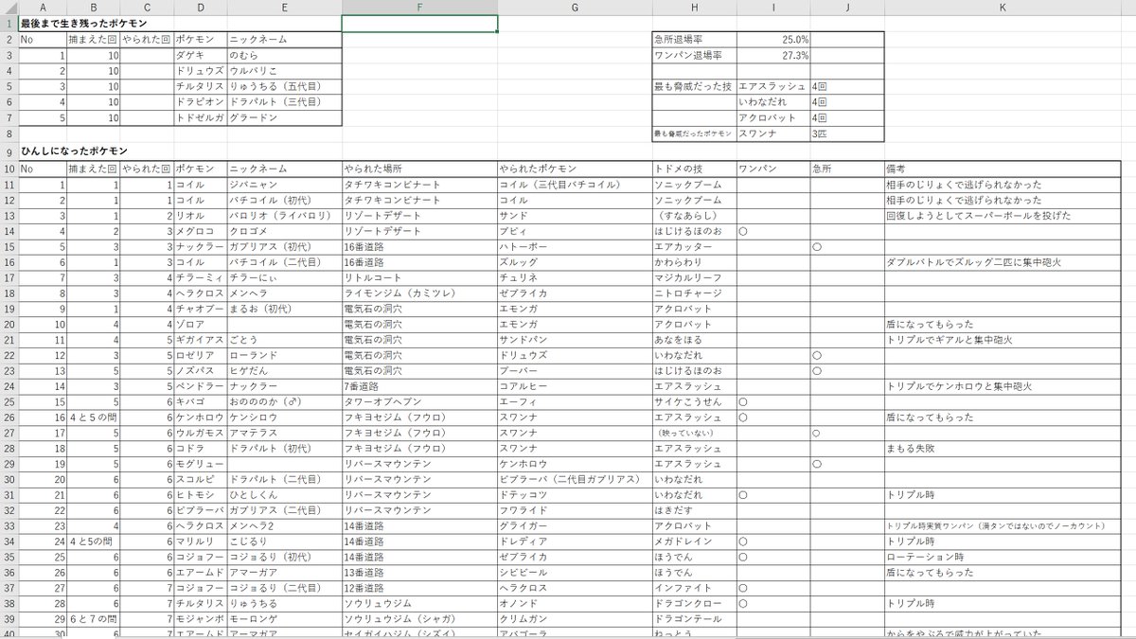1136x639 pixels.
Task: Select the move cell メガドレイン
Action: pos(694,542)
